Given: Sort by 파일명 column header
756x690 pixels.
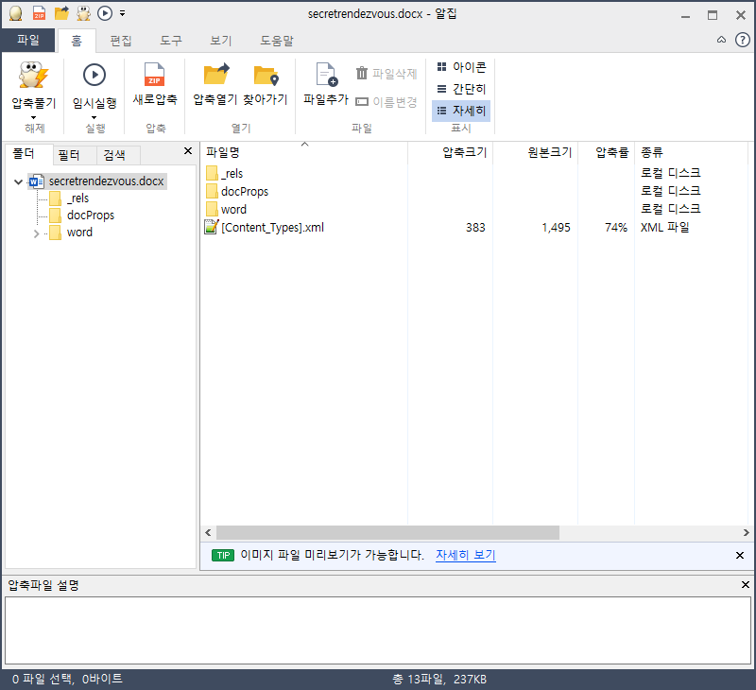Looking at the screenshot, I should (x=304, y=152).
